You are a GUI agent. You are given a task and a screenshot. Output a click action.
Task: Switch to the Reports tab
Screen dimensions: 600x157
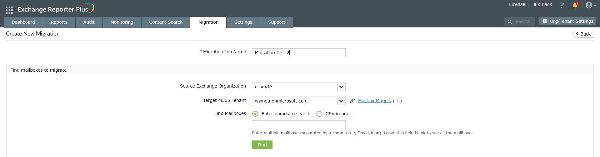tap(59, 22)
